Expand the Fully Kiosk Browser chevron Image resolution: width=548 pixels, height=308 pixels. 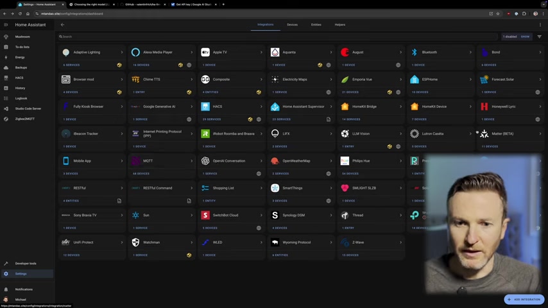122,107
